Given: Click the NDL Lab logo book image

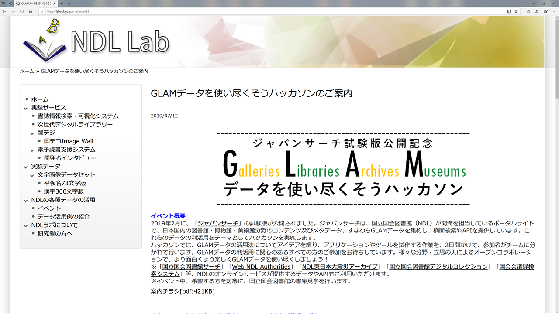Looking at the screenshot, I should tap(45, 40).
